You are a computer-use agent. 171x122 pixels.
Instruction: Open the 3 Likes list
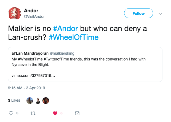click(x=14, y=100)
